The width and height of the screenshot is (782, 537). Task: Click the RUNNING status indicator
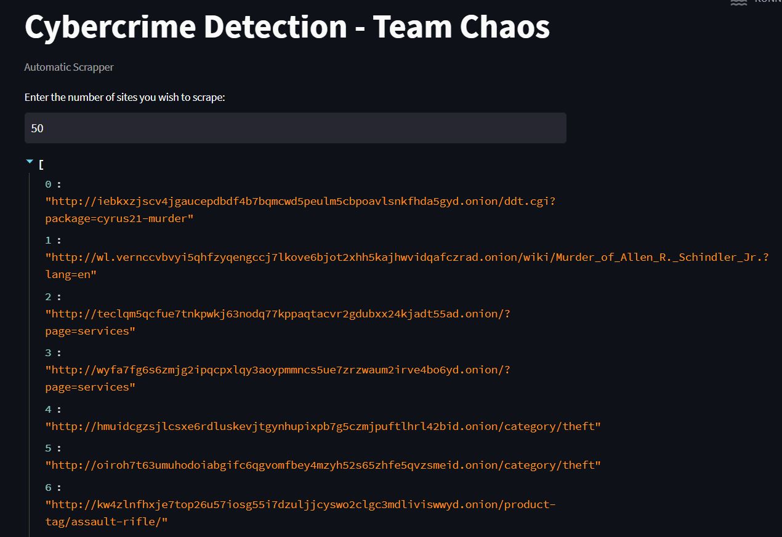(767, 2)
